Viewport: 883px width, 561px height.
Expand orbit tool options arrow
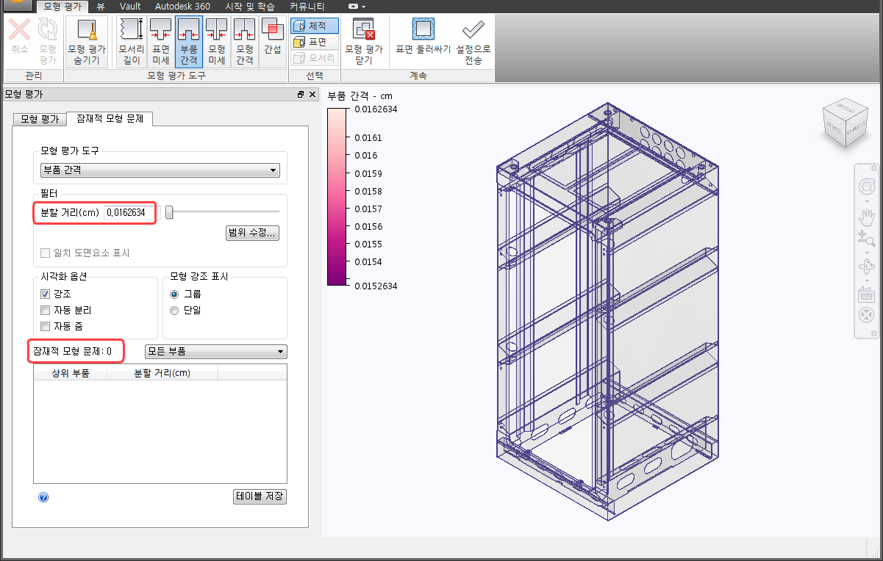tap(866, 280)
